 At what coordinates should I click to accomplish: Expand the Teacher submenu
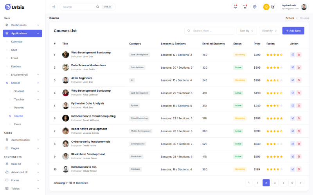24,99
